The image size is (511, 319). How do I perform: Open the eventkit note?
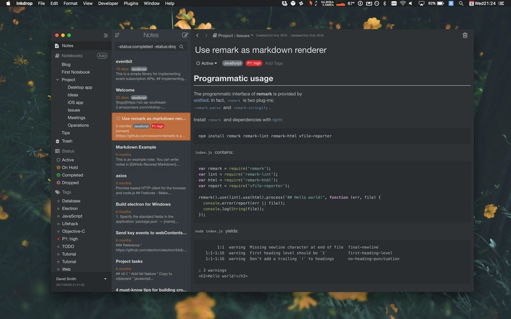coord(151,70)
